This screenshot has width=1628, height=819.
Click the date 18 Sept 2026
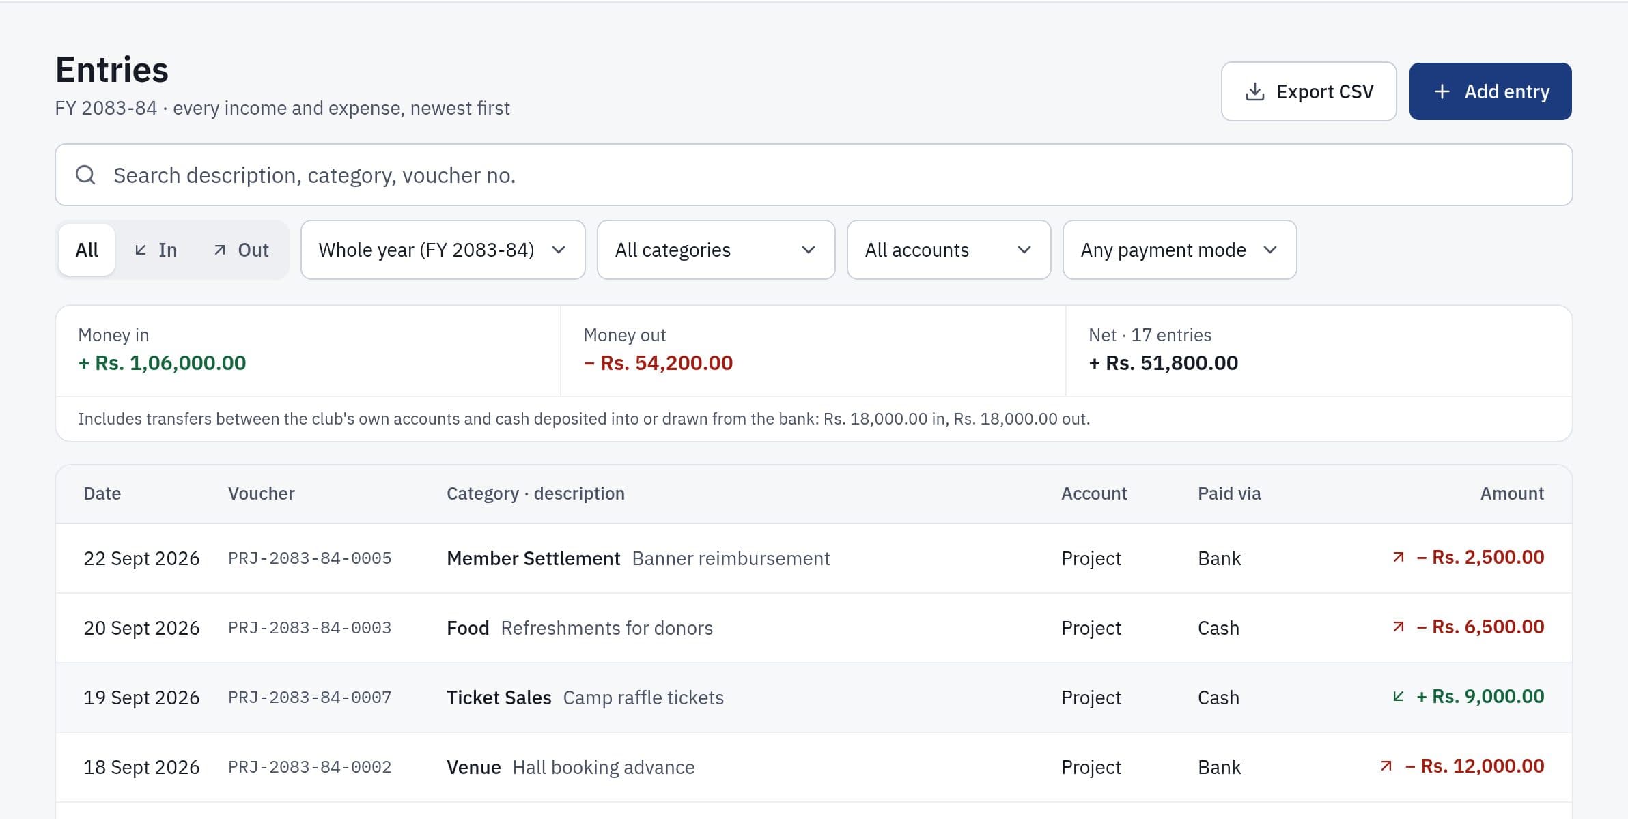point(141,767)
